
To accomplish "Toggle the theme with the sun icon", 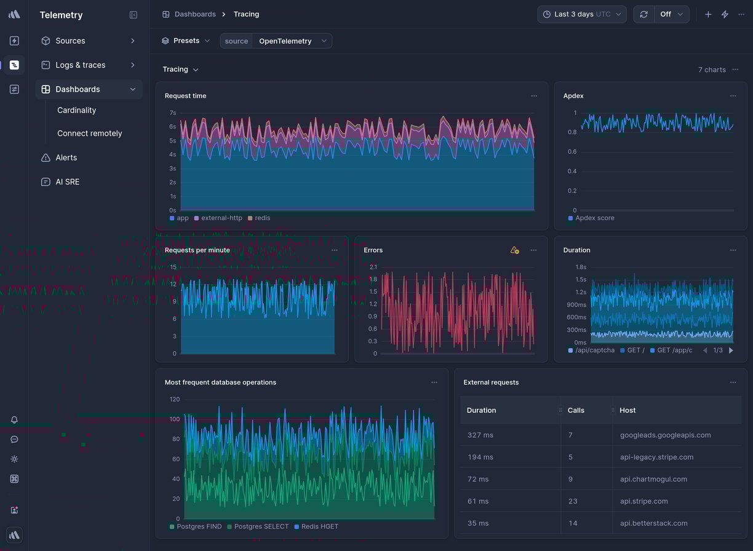I will coord(14,459).
